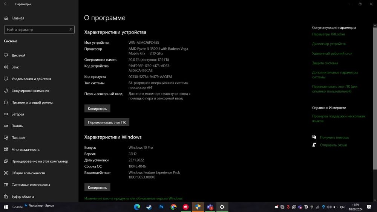377x212 pixels.
Task: Click Переименовать этот ПК button
Action: point(107,122)
